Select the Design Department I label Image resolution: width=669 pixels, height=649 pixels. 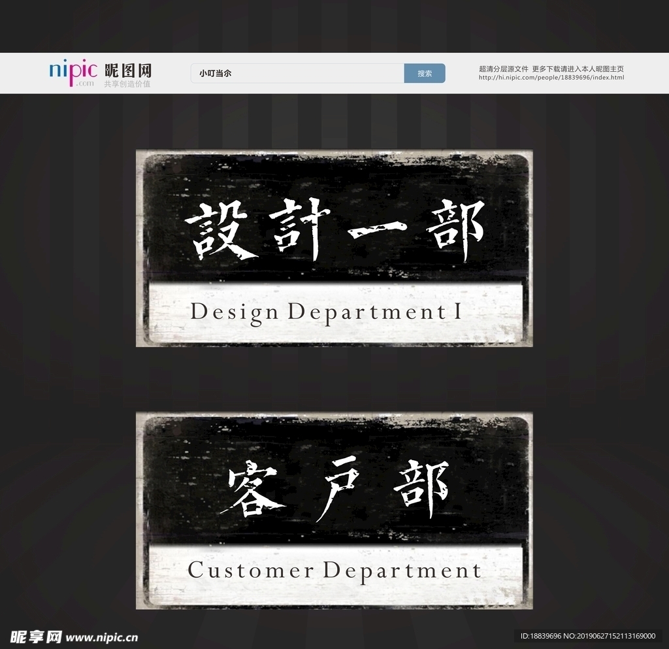326,312
